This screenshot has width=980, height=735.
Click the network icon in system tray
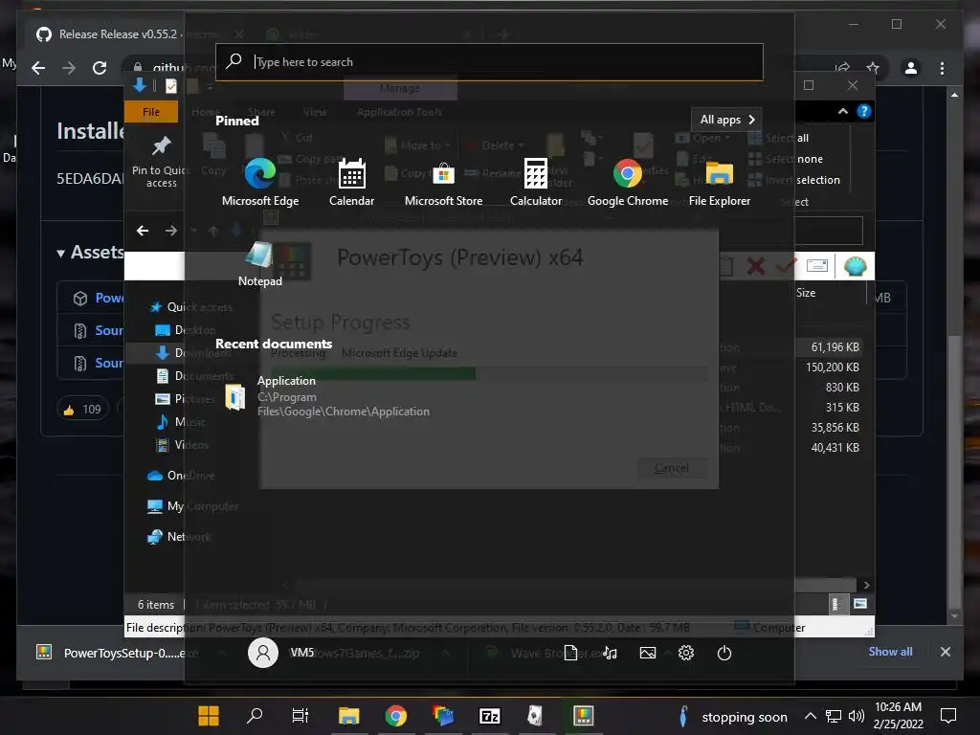pyautogui.click(x=834, y=716)
